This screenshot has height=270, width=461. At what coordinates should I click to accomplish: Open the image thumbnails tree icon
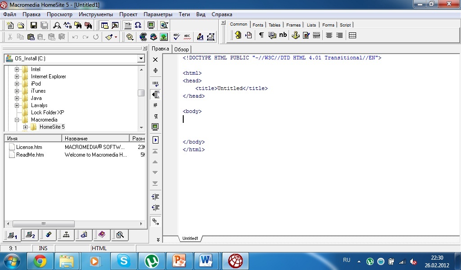[164, 37]
